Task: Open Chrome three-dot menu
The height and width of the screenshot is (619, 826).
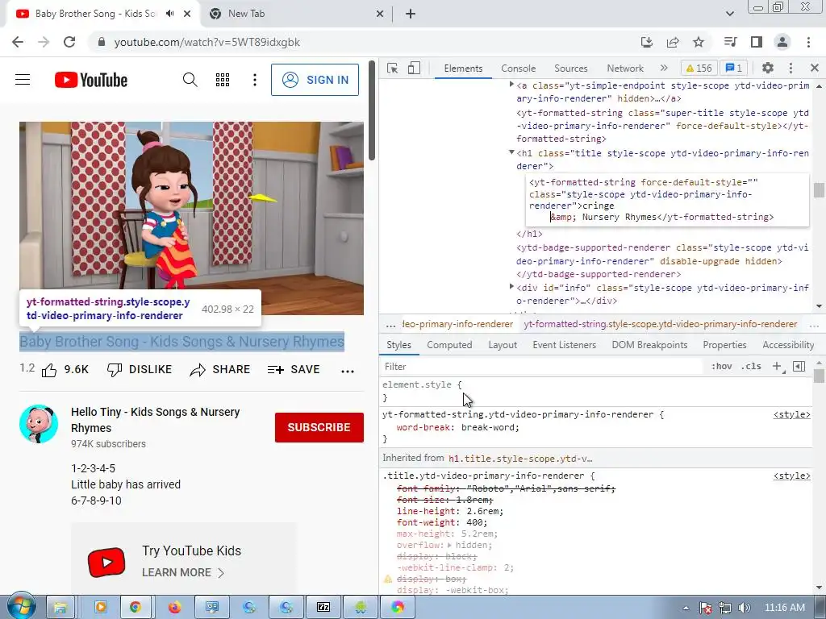Action: click(x=808, y=42)
